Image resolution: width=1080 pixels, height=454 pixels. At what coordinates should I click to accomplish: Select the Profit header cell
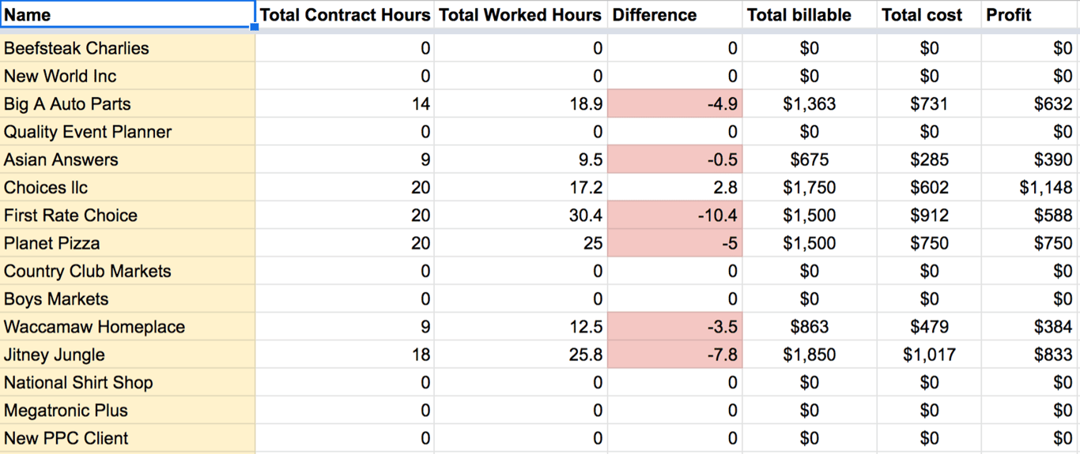1030,14
